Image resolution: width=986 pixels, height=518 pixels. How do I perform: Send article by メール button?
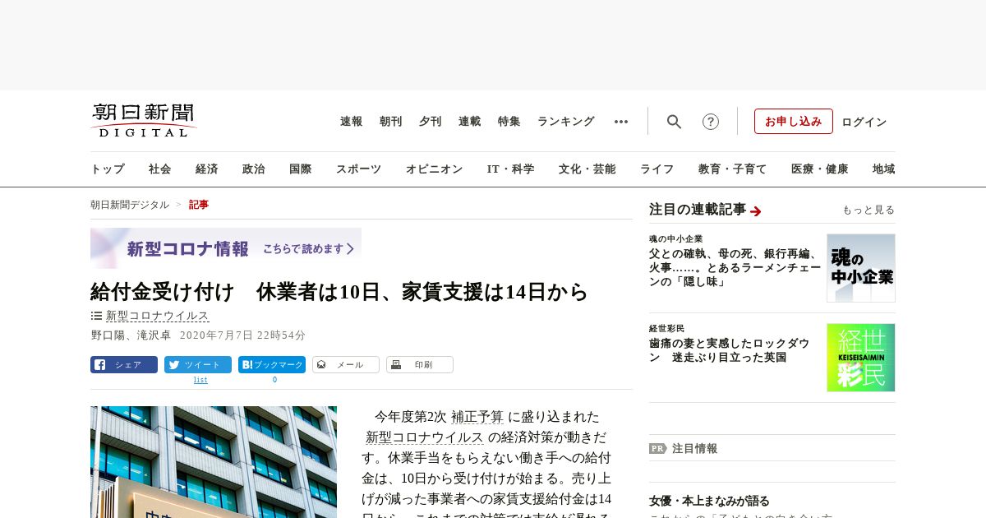346,364
